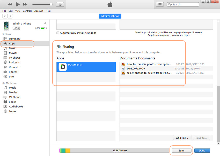Click the volume slider knob
Image resolution: width=220 pixels, height=156 pixels.
(x=51, y=4)
